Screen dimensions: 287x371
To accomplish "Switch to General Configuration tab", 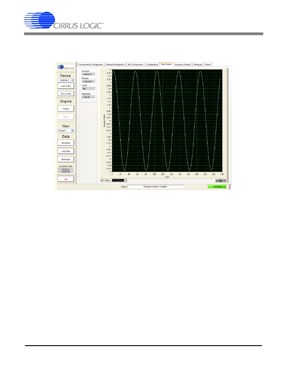I will point(115,65).
